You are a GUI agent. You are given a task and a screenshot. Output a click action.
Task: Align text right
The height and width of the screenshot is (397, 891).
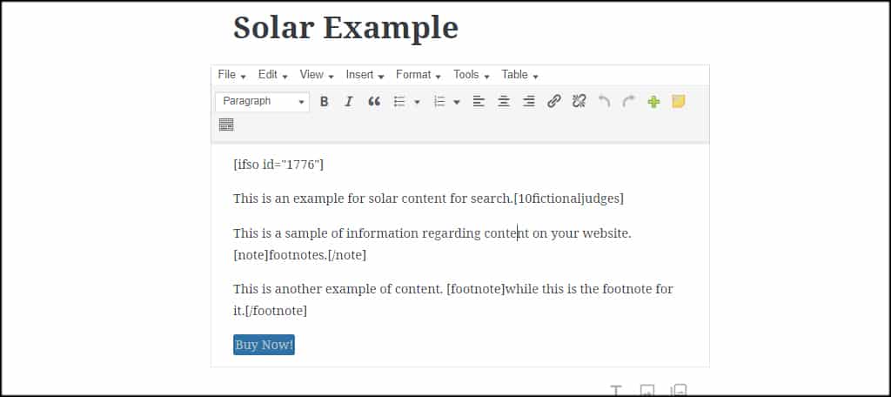pyautogui.click(x=529, y=102)
